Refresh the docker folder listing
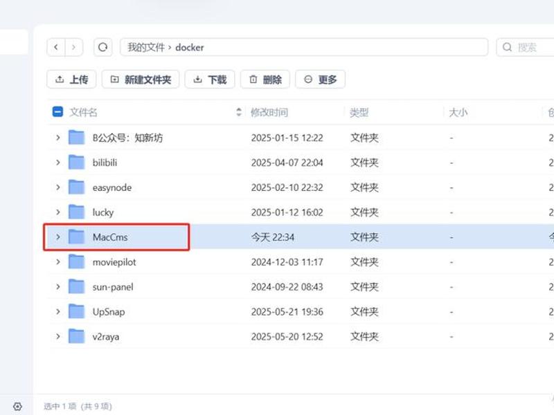The height and width of the screenshot is (415, 554). click(x=102, y=47)
